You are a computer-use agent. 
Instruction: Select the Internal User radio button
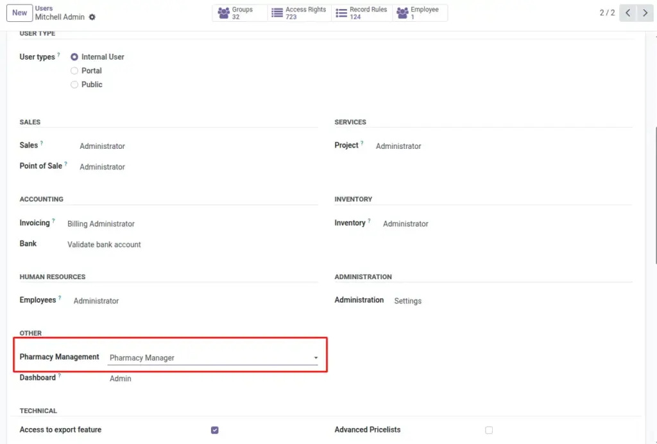click(x=74, y=57)
